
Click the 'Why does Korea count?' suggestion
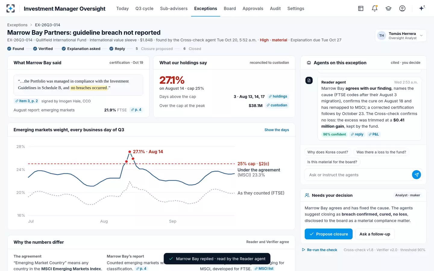pyautogui.click(x=328, y=152)
